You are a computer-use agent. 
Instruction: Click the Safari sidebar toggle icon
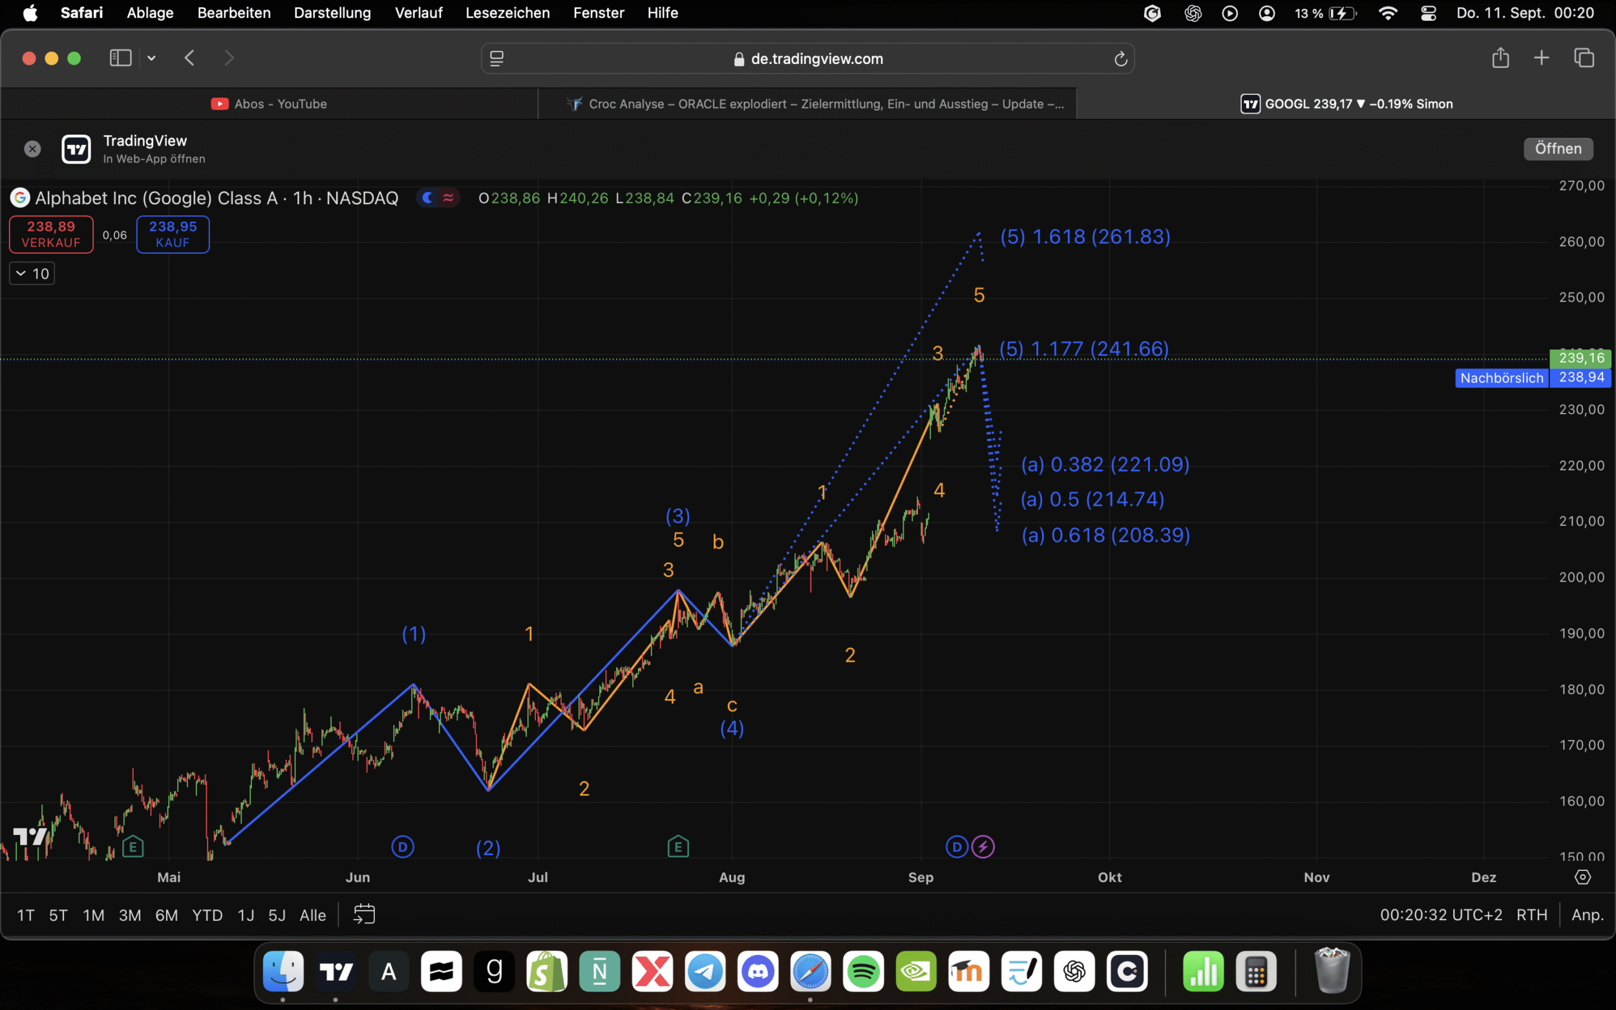pyautogui.click(x=120, y=58)
